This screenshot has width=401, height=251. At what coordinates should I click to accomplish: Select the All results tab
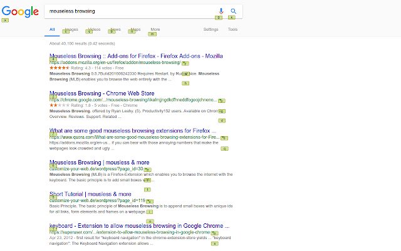[x=52, y=29]
